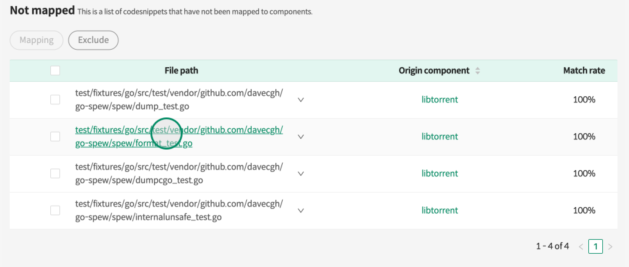Open libtorrent link in dumpcgo_test.go row
Image resolution: width=629 pixels, height=267 pixels.
(x=439, y=173)
